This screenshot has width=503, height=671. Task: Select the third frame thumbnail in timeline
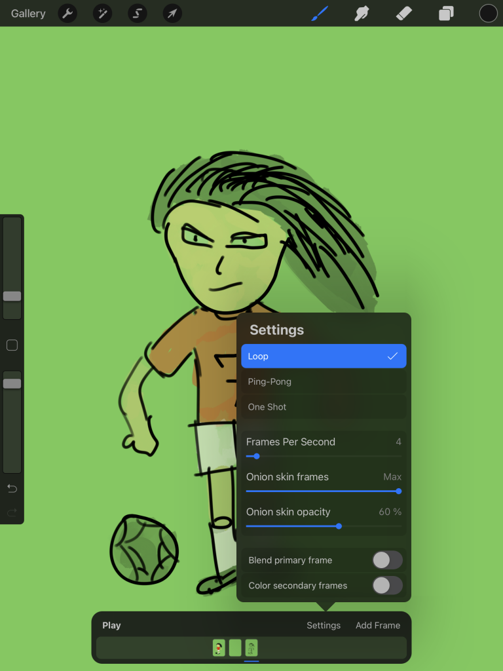point(251,648)
